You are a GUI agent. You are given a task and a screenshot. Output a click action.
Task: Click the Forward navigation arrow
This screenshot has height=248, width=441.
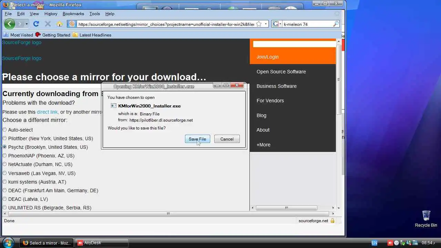pos(20,24)
